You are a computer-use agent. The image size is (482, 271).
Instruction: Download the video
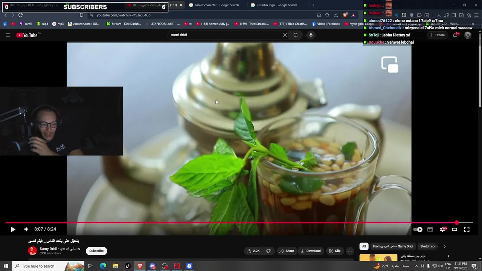(x=311, y=251)
